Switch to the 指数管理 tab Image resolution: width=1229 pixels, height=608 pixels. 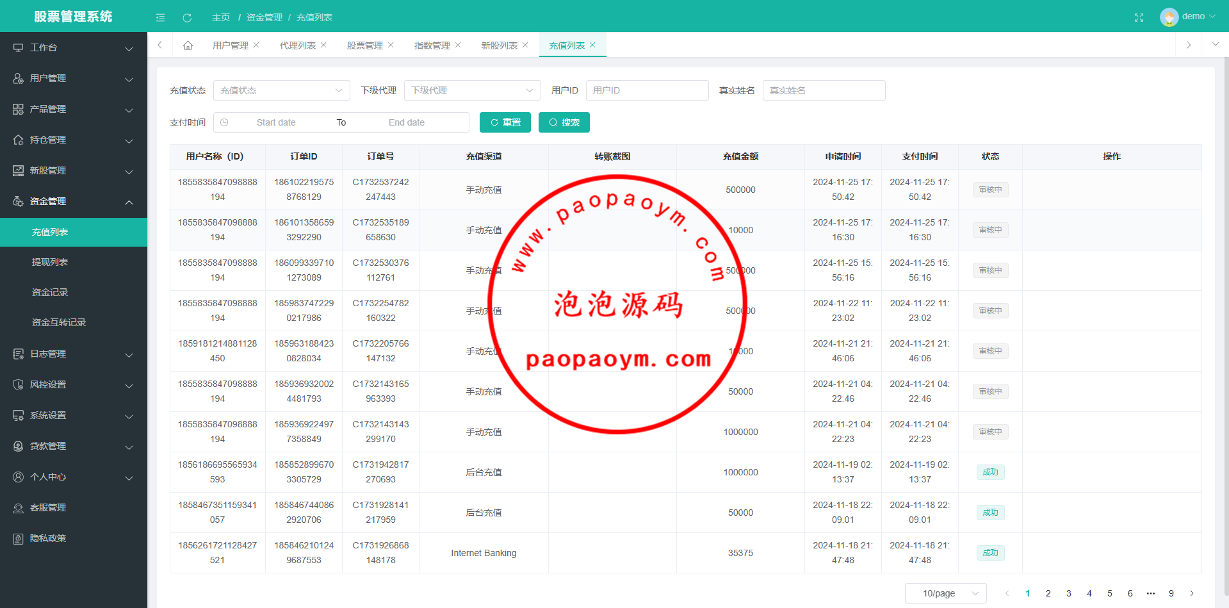pyautogui.click(x=432, y=45)
